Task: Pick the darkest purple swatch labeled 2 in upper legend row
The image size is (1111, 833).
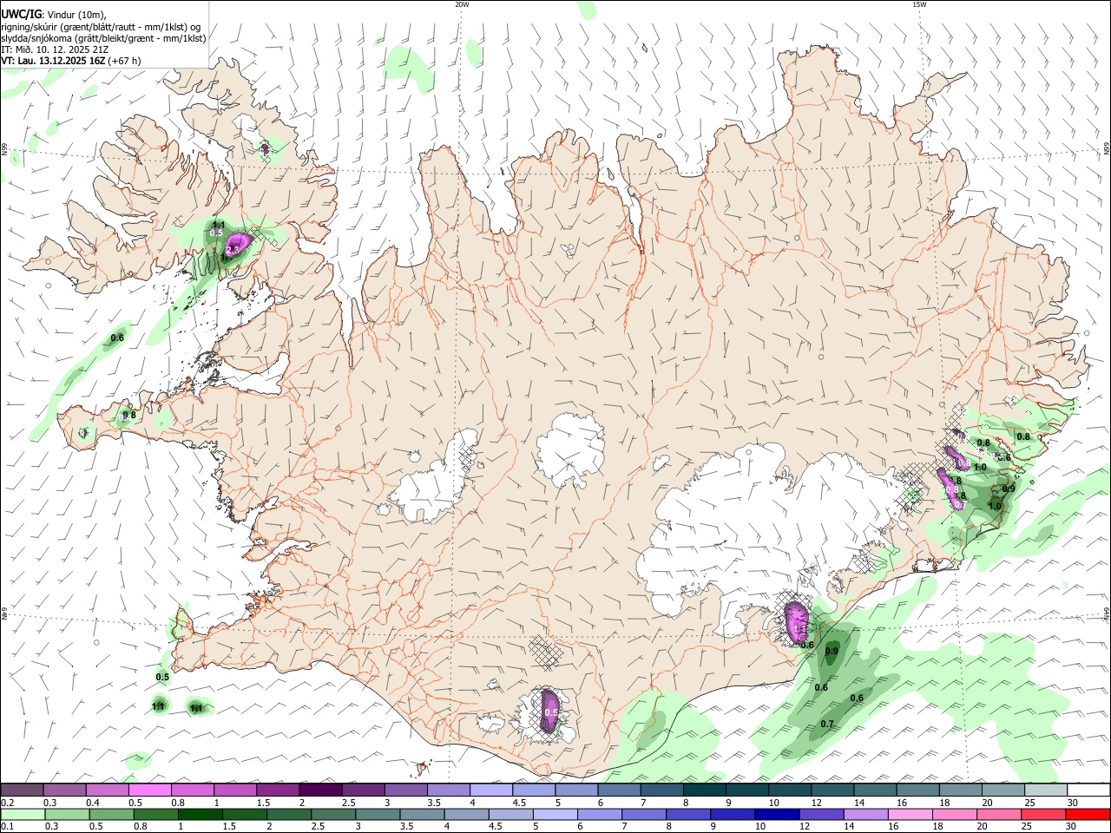Action: click(320, 790)
